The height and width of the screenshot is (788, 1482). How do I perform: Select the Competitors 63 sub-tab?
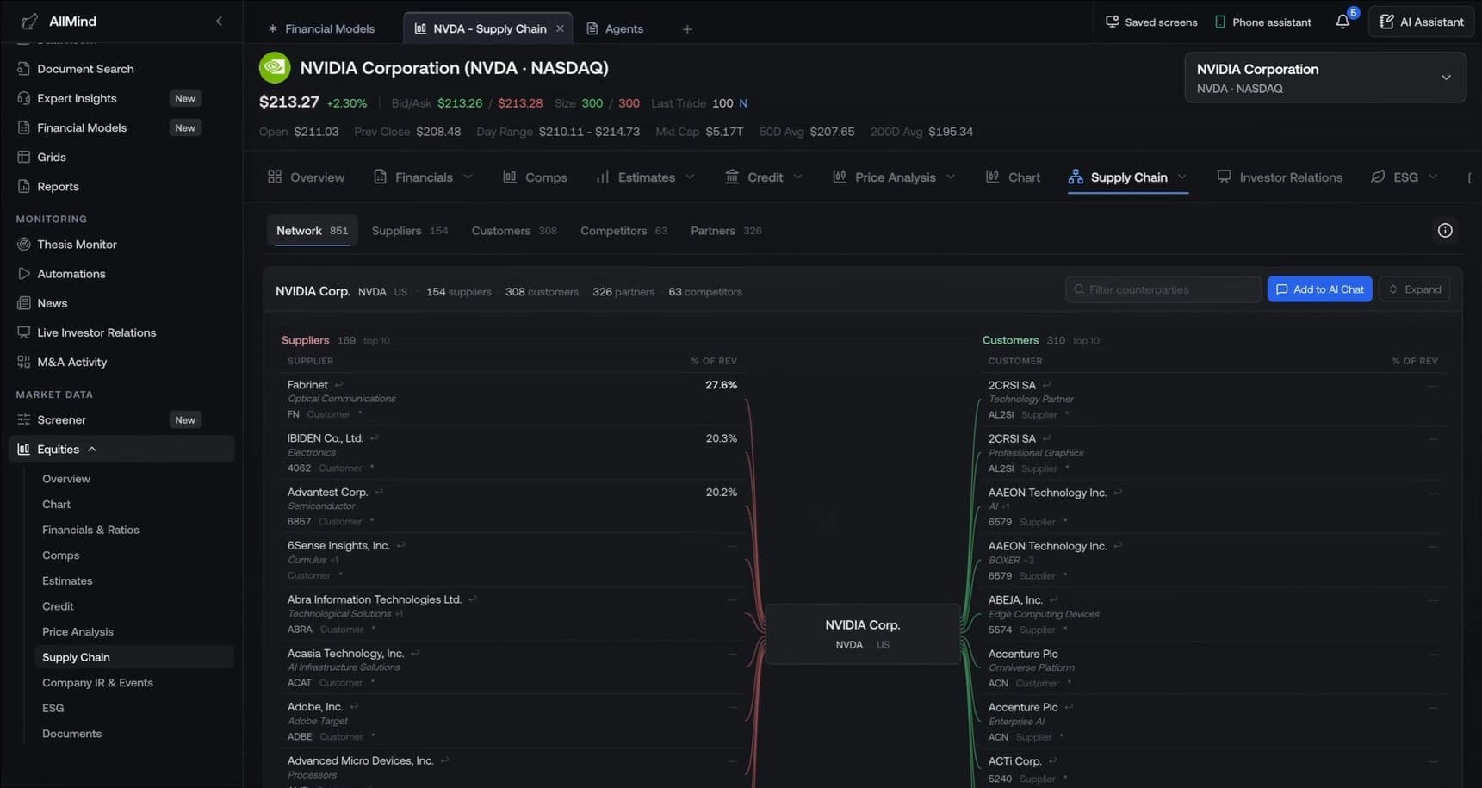[x=623, y=231]
